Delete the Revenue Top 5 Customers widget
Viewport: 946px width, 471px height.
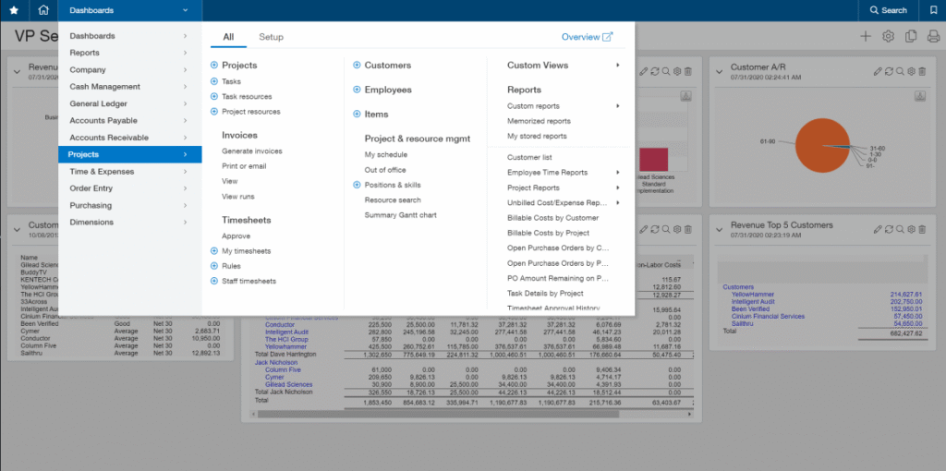coord(922,229)
